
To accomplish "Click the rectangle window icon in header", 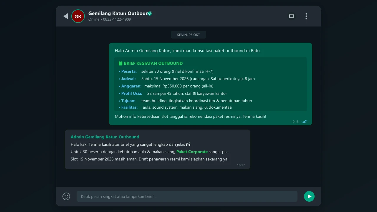I will coord(292,16).
